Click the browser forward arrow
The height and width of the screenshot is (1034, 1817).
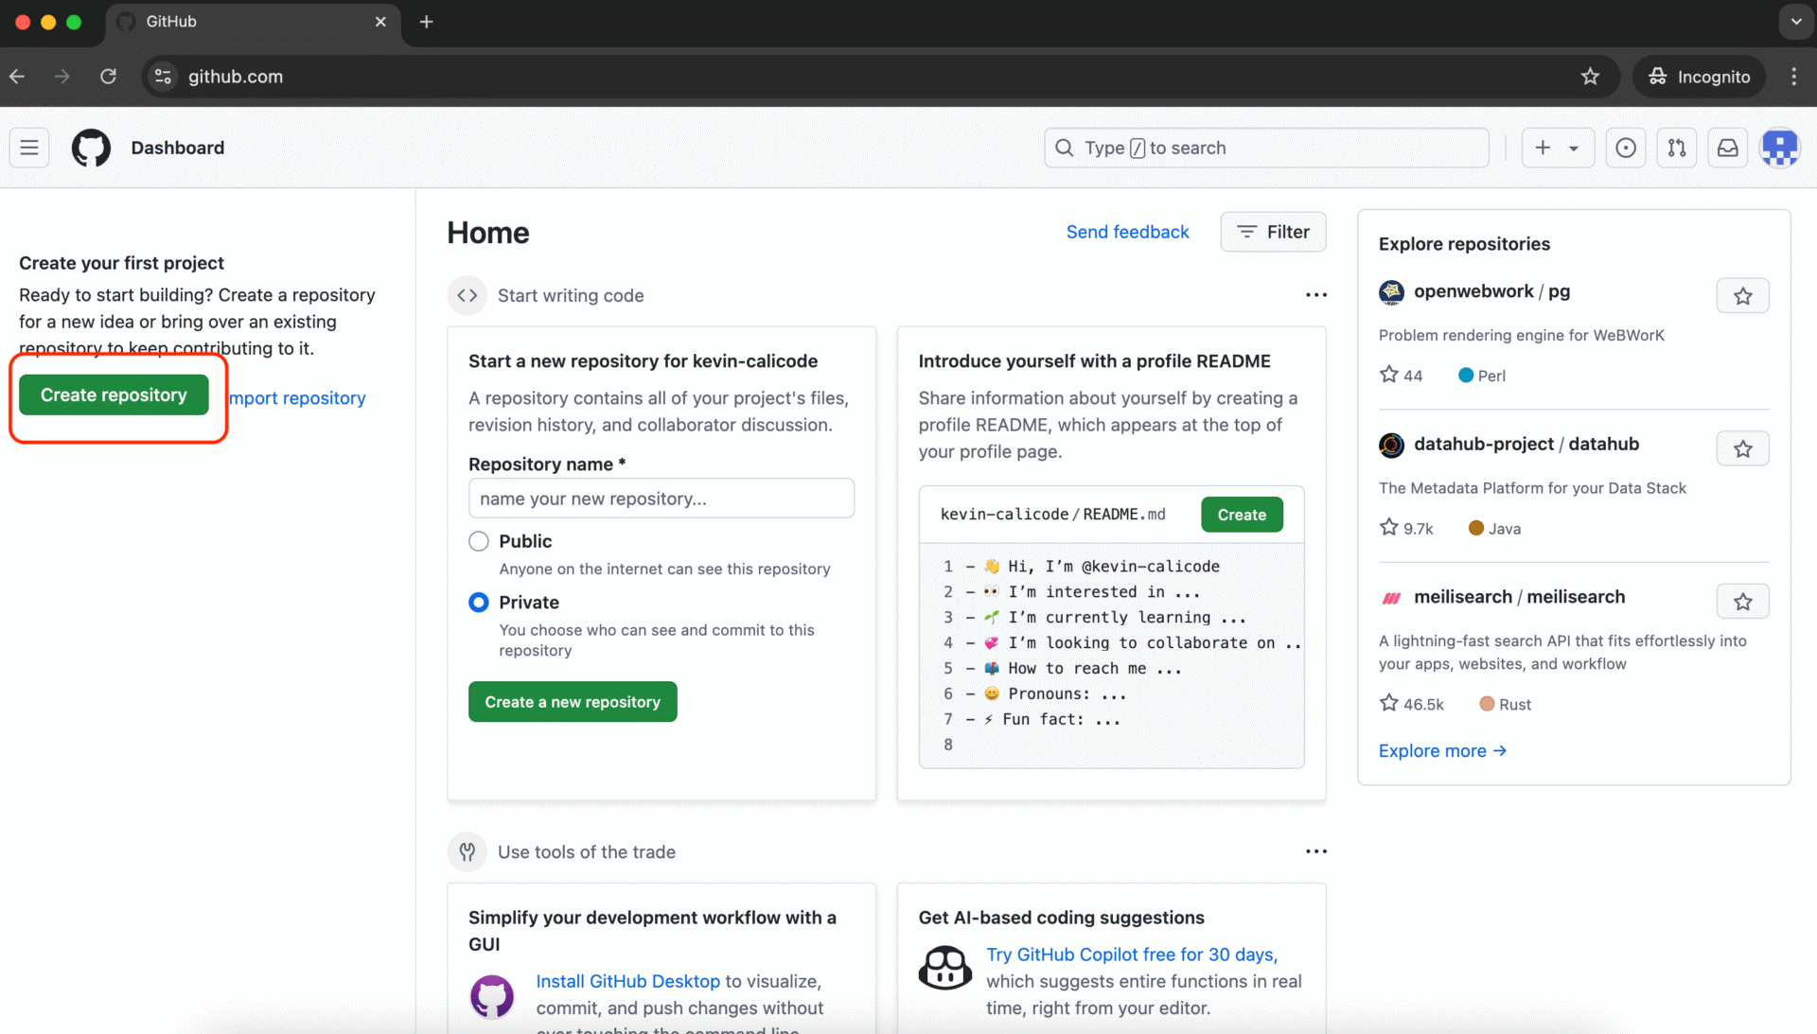click(62, 77)
